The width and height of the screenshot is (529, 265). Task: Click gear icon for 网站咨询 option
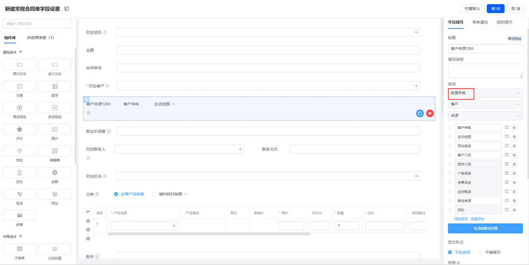point(515,146)
